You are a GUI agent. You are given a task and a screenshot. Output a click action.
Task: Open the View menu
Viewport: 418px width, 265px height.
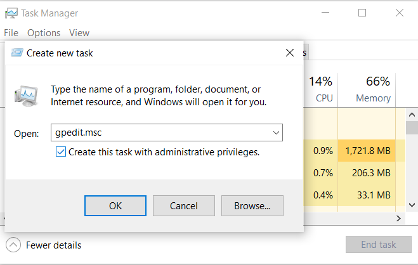coord(79,33)
